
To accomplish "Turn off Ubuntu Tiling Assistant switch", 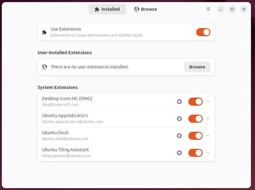I will [195, 153].
